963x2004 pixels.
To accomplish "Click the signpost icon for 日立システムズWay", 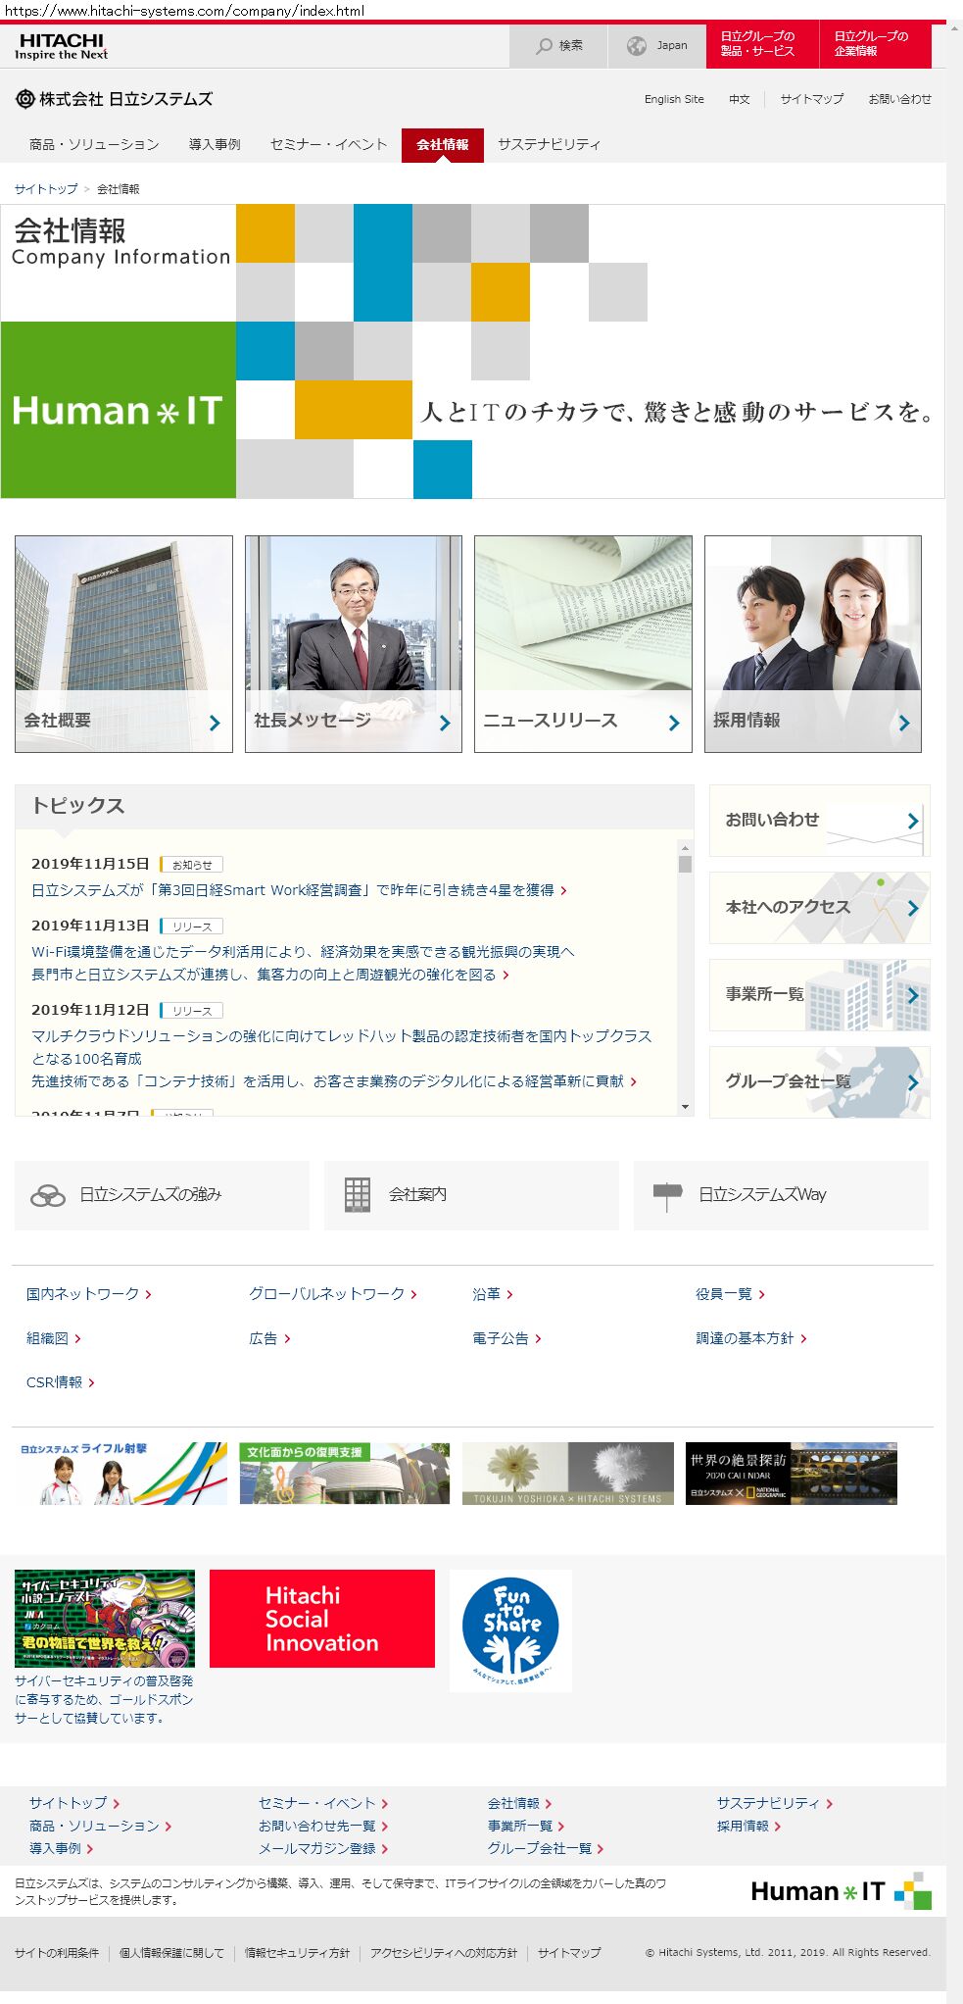I will (x=667, y=1195).
